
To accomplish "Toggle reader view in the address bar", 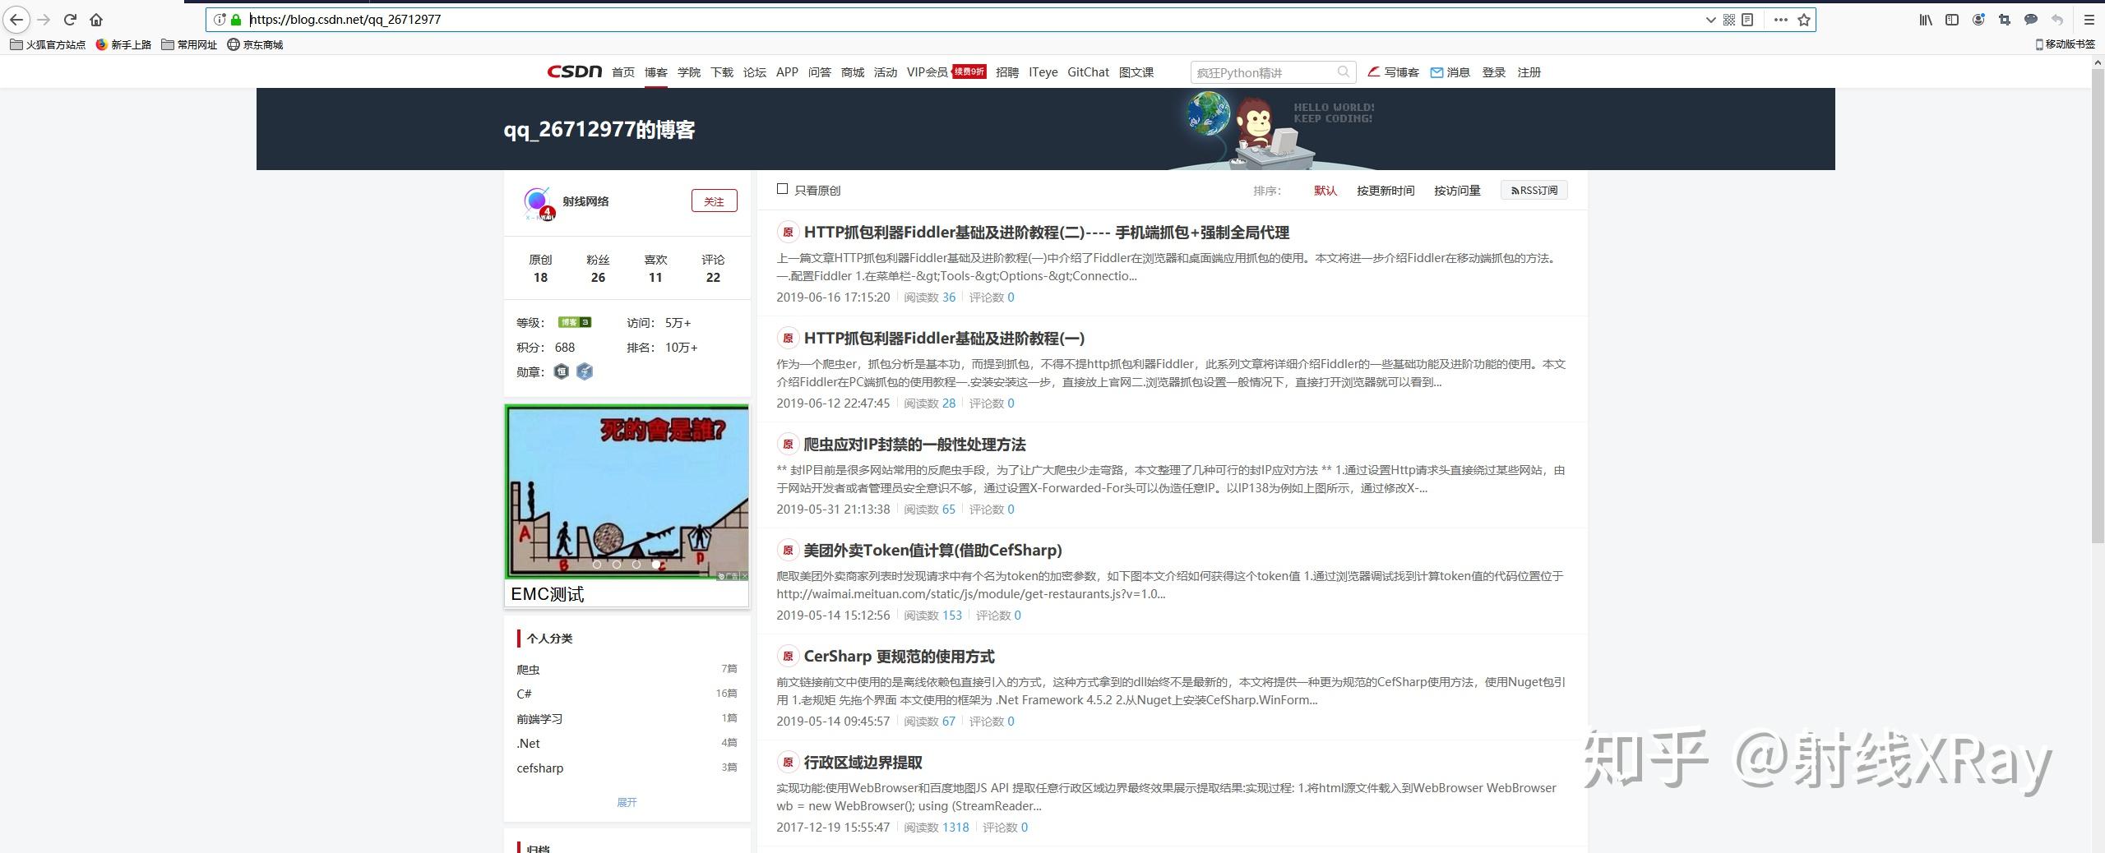I will pyautogui.click(x=1748, y=19).
